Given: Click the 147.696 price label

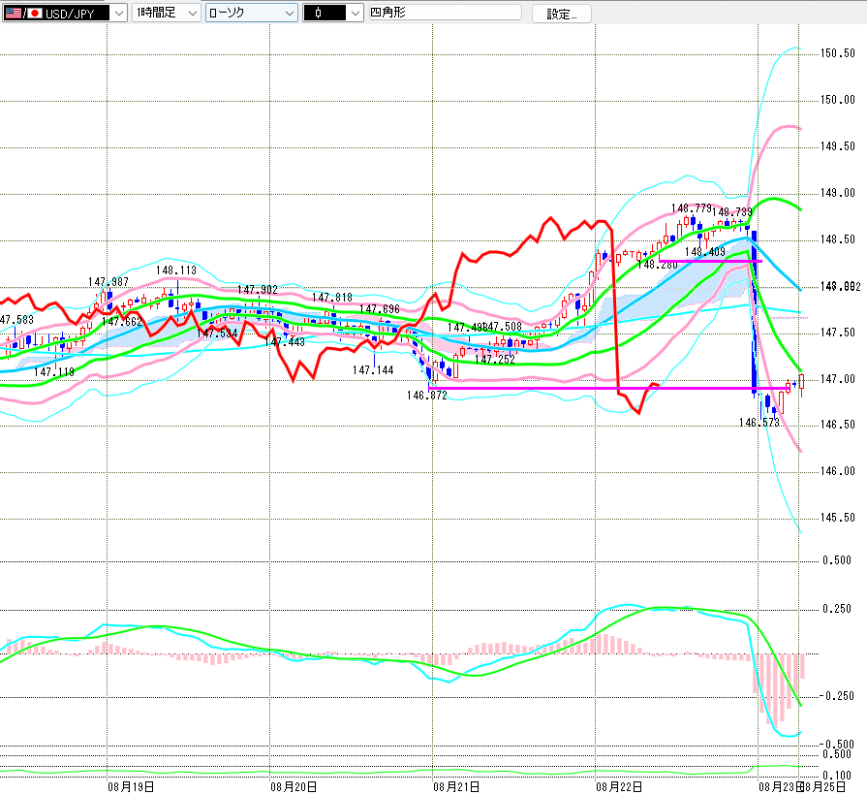Looking at the screenshot, I should pyautogui.click(x=380, y=309).
